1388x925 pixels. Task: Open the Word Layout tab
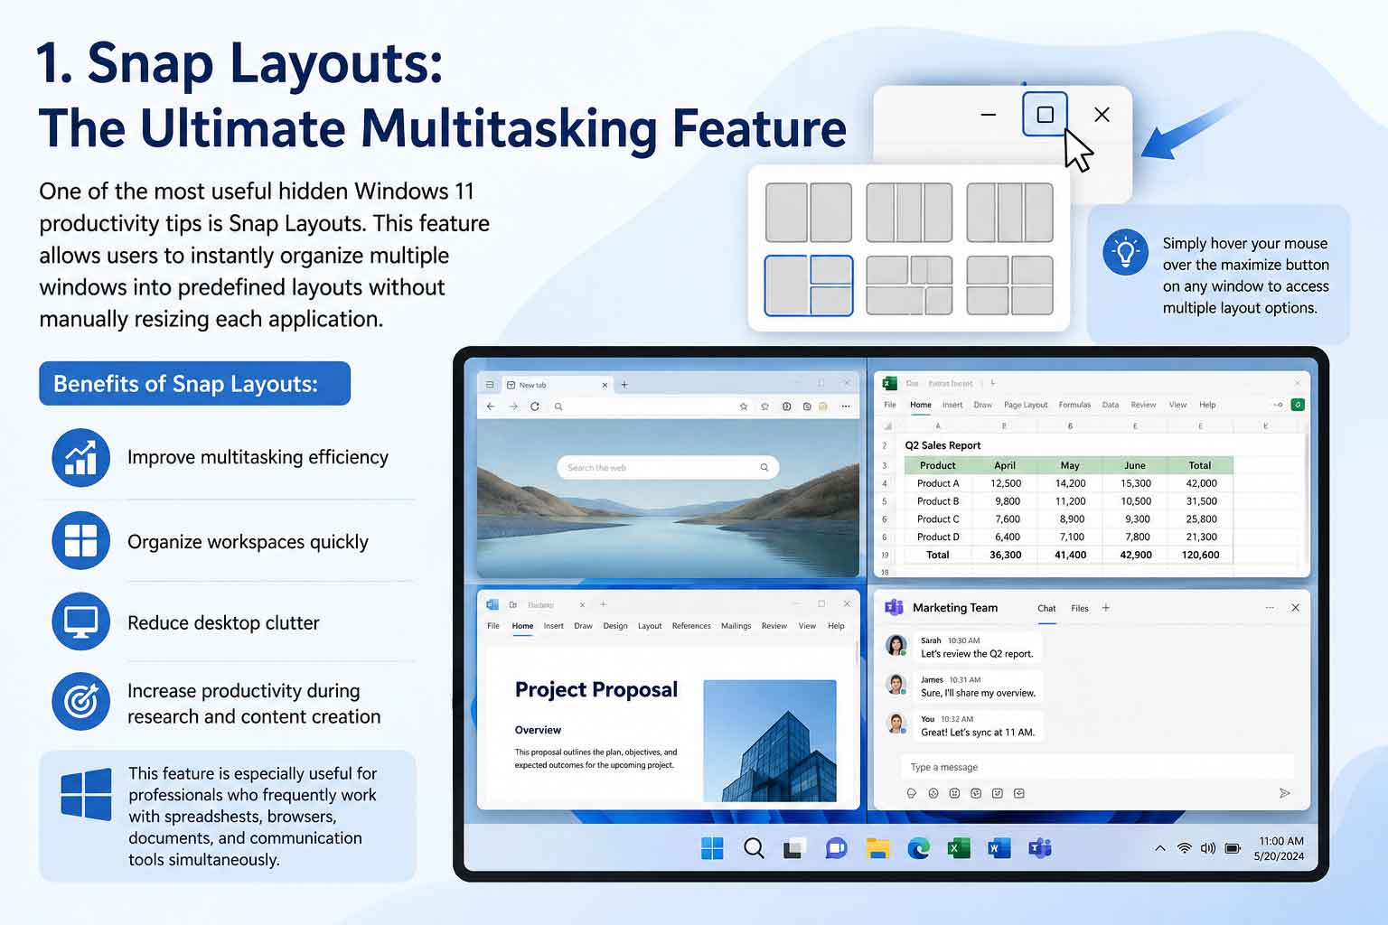[650, 626]
